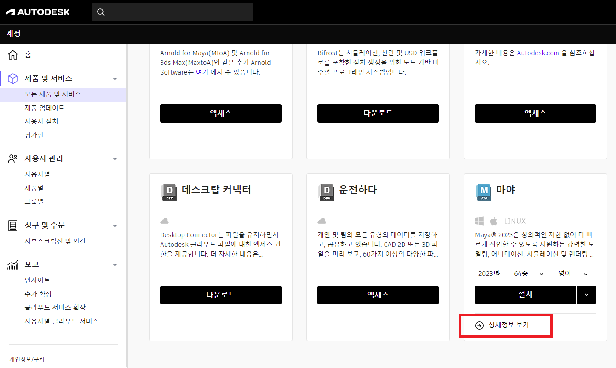Click 액세스 button below Autodesk.com text
The height and width of the screenshot is (368, 616).
[x=535, y=113]
